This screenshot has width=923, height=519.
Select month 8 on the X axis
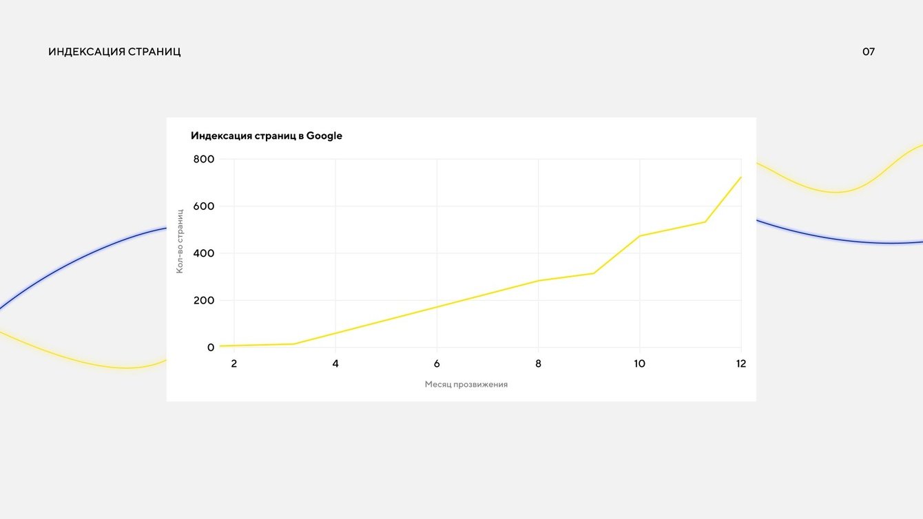[x=538, y=363]
